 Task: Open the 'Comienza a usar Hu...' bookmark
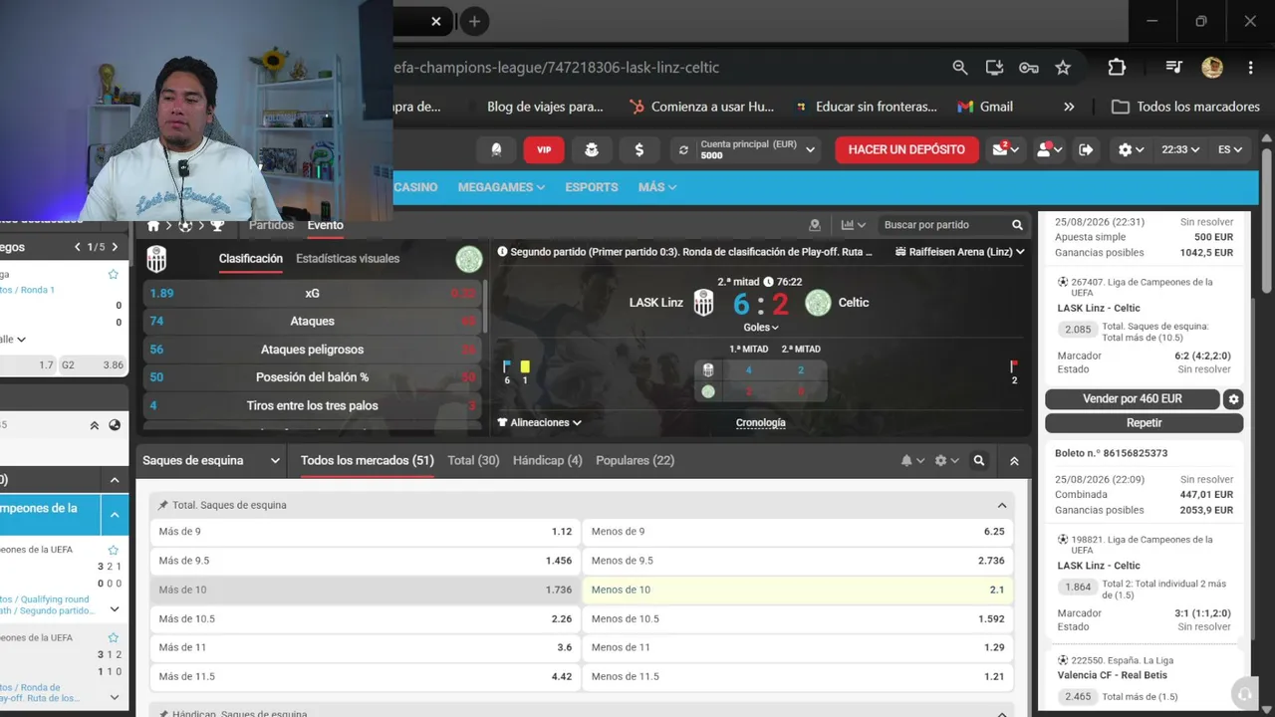tap(702, 107)
